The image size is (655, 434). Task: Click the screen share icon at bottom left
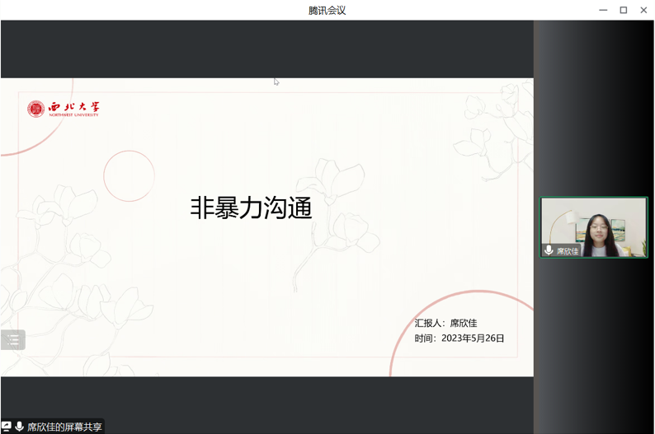click(7, 427)
